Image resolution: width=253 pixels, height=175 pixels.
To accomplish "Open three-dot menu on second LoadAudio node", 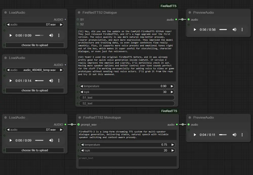I will coord(59,81).
